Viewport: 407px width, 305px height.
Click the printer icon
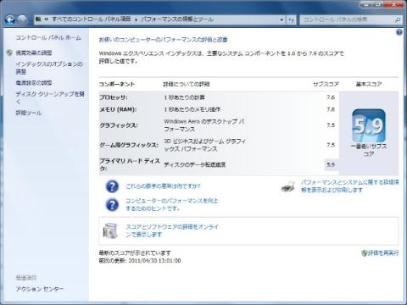(x=288, y=186)
